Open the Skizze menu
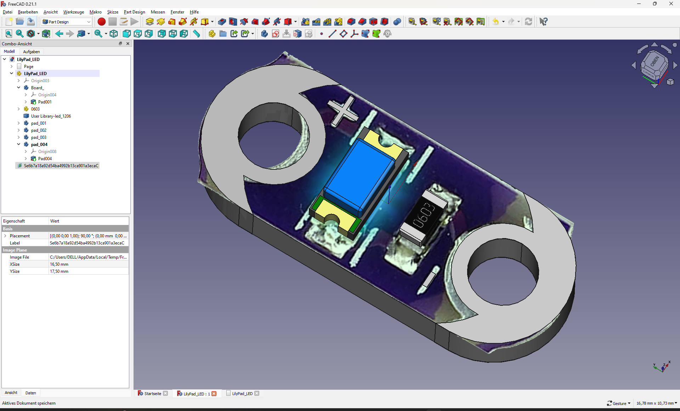The width and height of the screenshot is (680, 411). (x=113, y=12)
